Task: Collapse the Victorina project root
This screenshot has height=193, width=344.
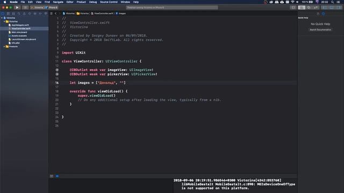Action: coord(2,18)
